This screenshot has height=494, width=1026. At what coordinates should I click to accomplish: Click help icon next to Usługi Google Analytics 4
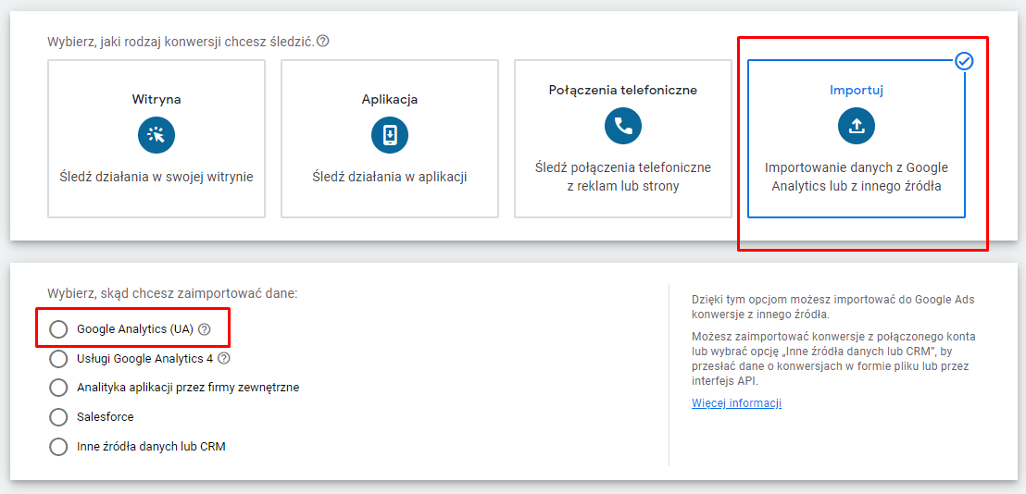tap(223, 358)
